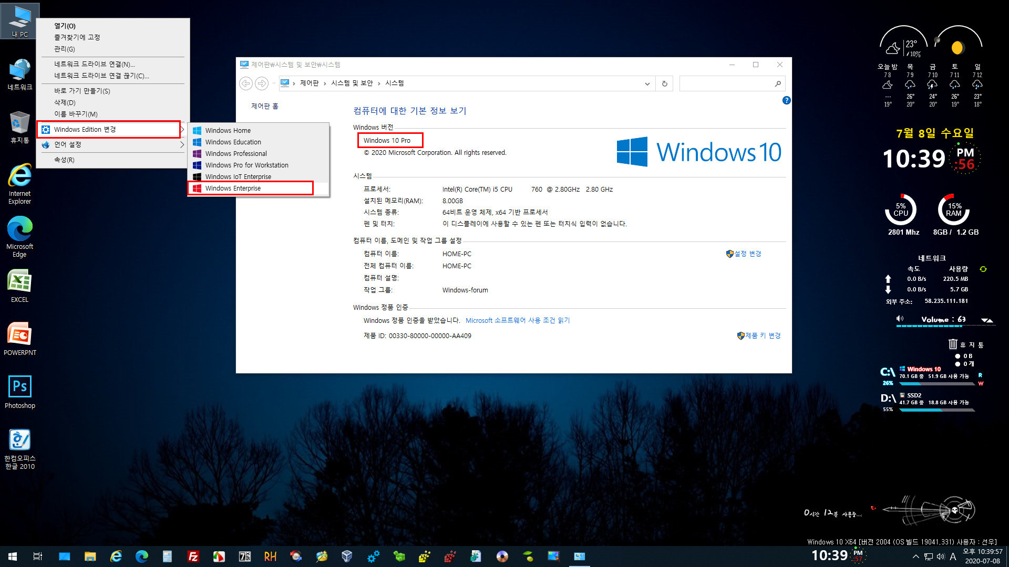Launch Internet Explorer from desktop
The height and width of the screenshot is (567, 1009).
point(20,184)
